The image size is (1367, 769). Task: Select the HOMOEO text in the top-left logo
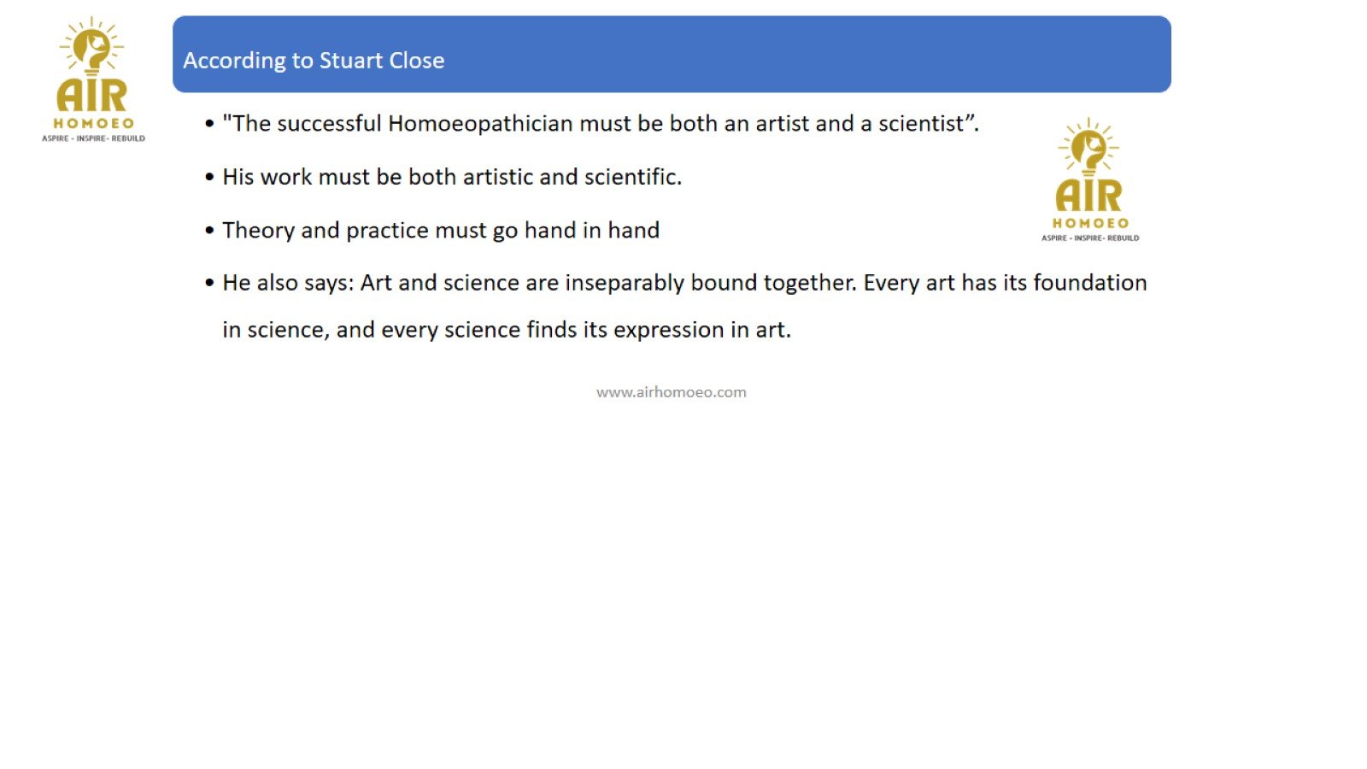tap(93, 124)
